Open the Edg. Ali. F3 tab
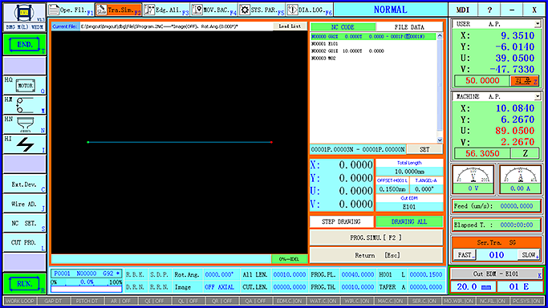Image resolution: width=548 pixels, height=308 pixels. 166,10
